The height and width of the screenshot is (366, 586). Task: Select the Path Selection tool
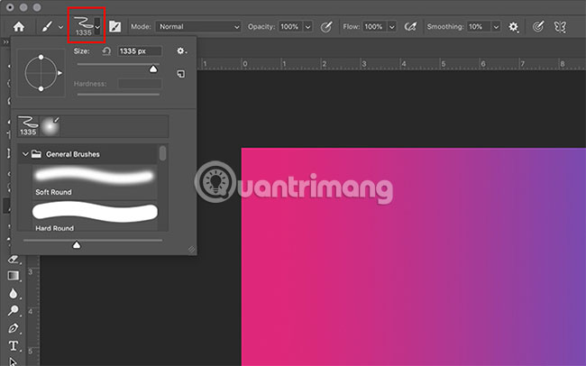coord(13,361)
